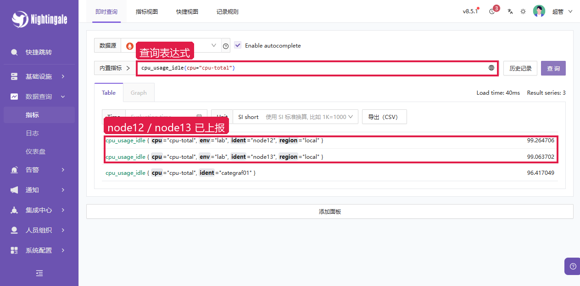
Task: Click the integration center icon
Action: (x=15, y=210)
